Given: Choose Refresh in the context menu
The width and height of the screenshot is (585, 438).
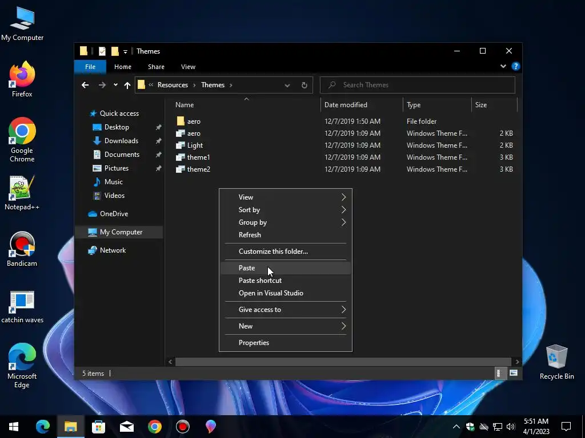Looking at the screenshot, I should click(286, 235).
